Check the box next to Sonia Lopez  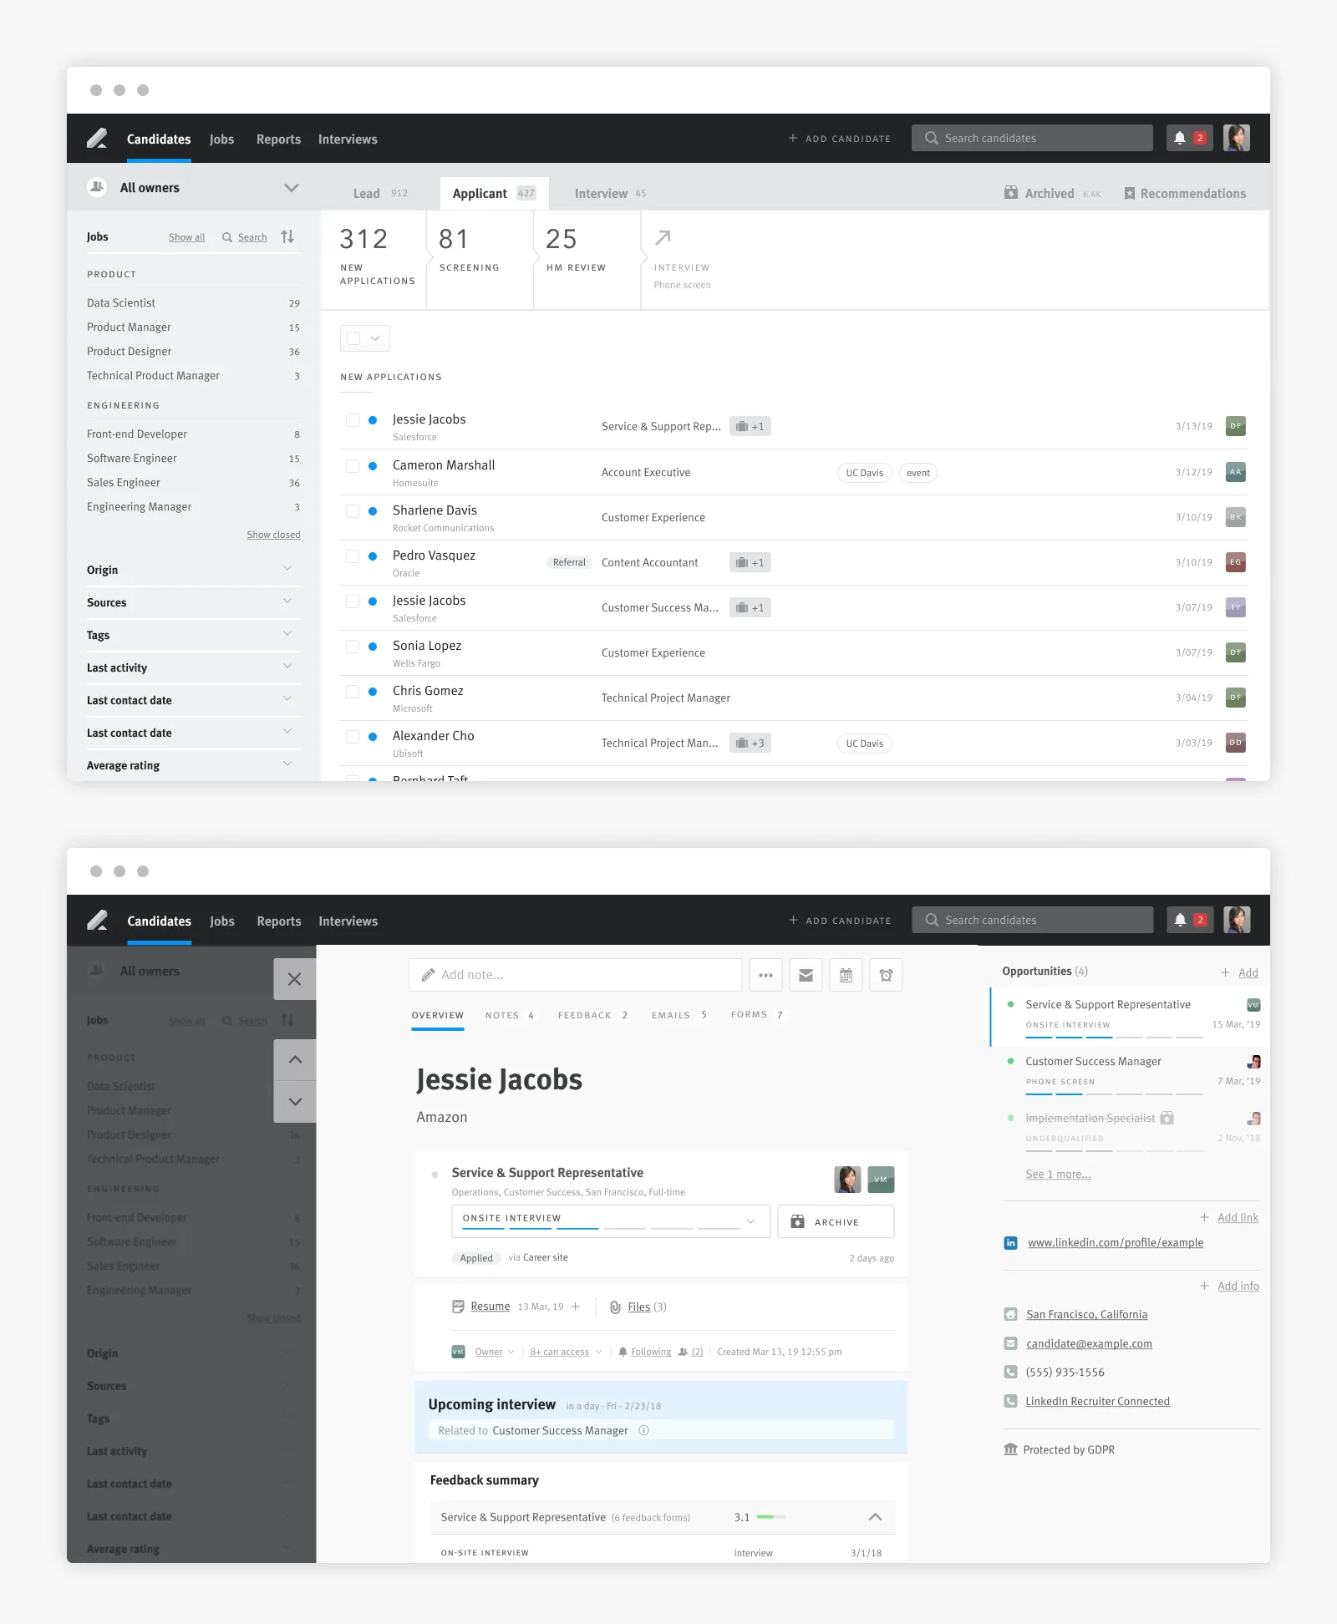point(353,646)
